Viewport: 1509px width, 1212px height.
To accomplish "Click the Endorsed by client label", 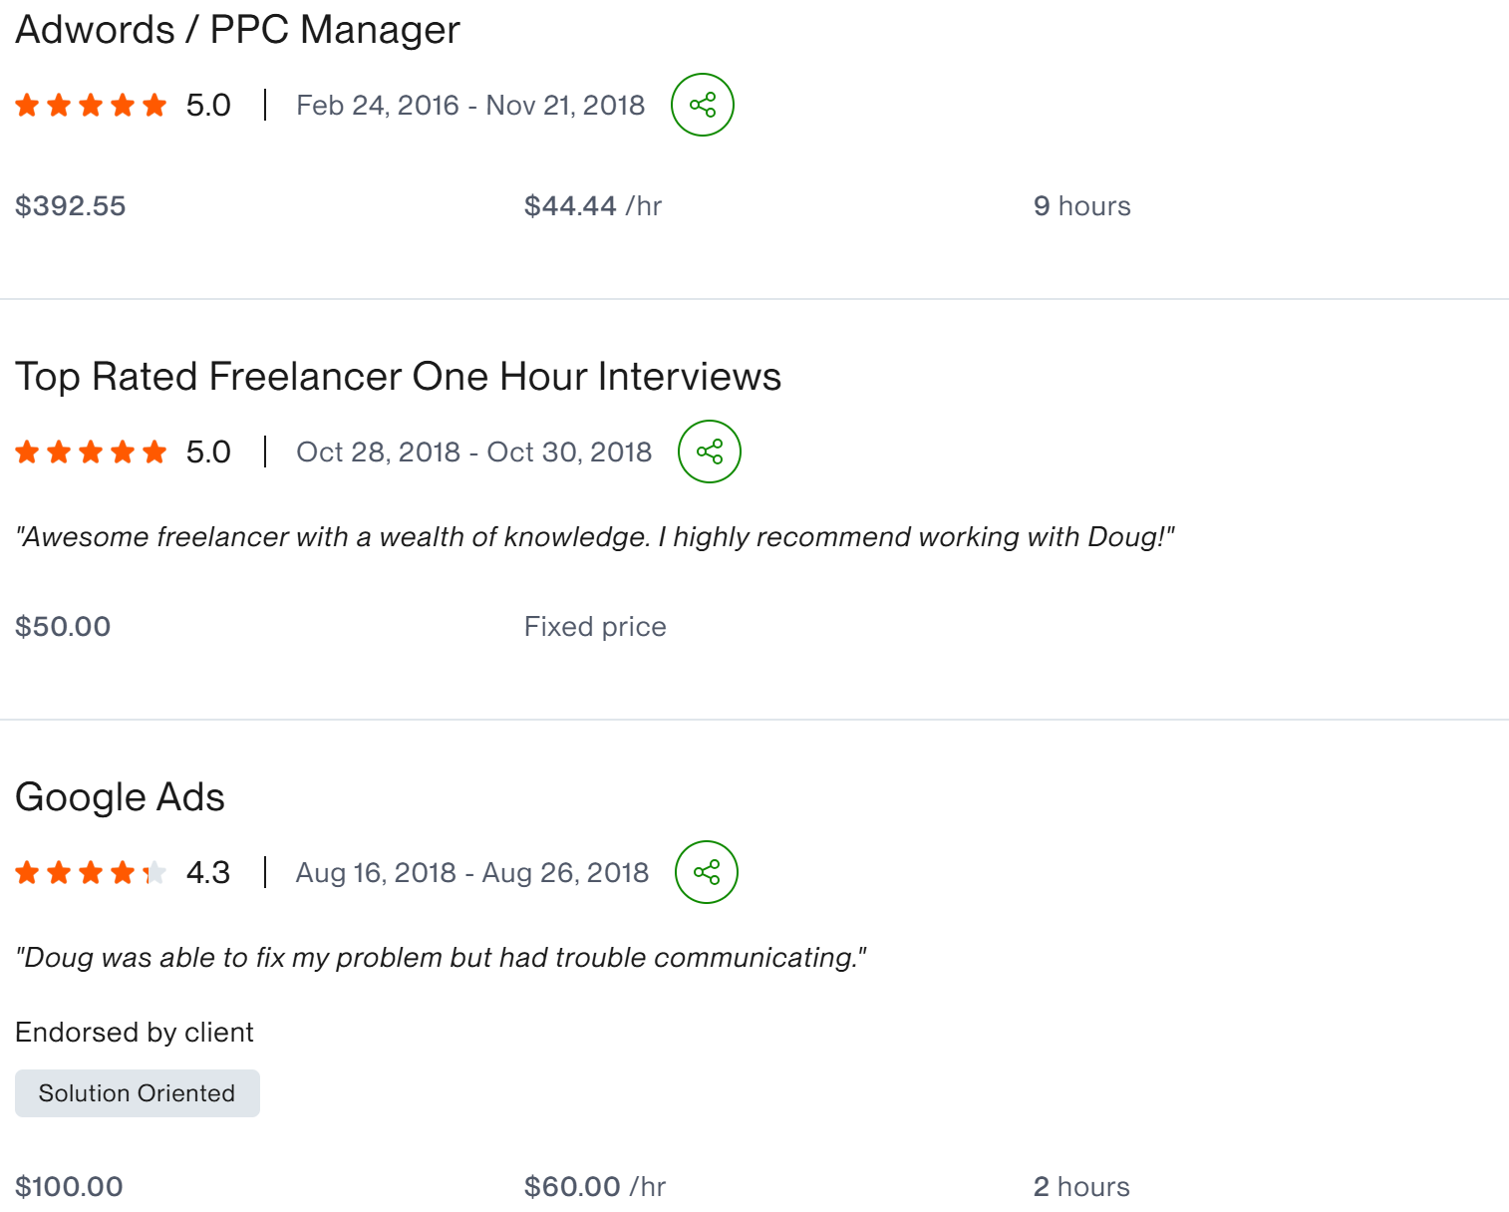I will [135, 1033].
